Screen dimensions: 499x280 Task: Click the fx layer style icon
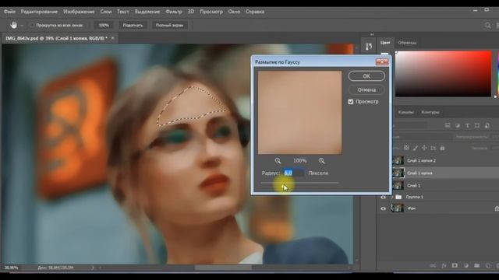pyautogui.click(x=444, y=266)
